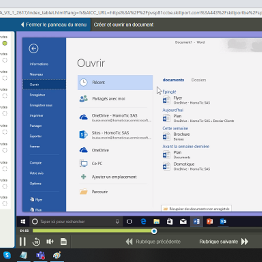This screenshot has width=262, height=262.
Task: Rewind 10 seconds
Action: click(x=36, y=242)
